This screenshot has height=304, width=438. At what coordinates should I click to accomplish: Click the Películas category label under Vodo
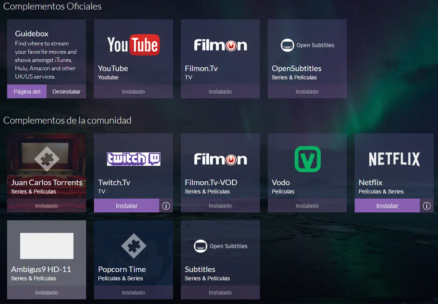[x=283, y=191]
